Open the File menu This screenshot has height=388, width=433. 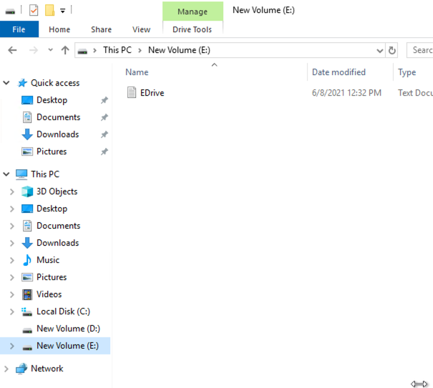[19, 29]
